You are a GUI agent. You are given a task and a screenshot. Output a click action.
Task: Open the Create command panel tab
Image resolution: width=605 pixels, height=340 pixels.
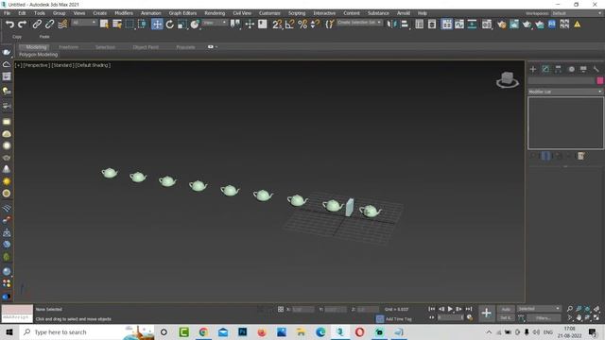(533, 69)
